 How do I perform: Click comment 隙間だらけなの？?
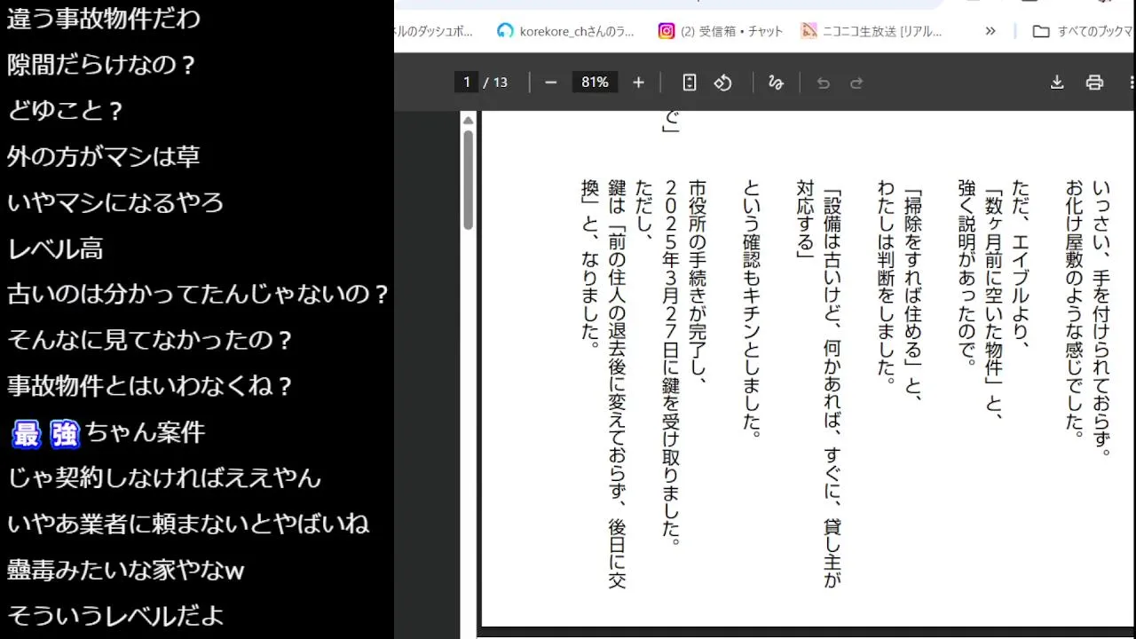click(101, 65)
